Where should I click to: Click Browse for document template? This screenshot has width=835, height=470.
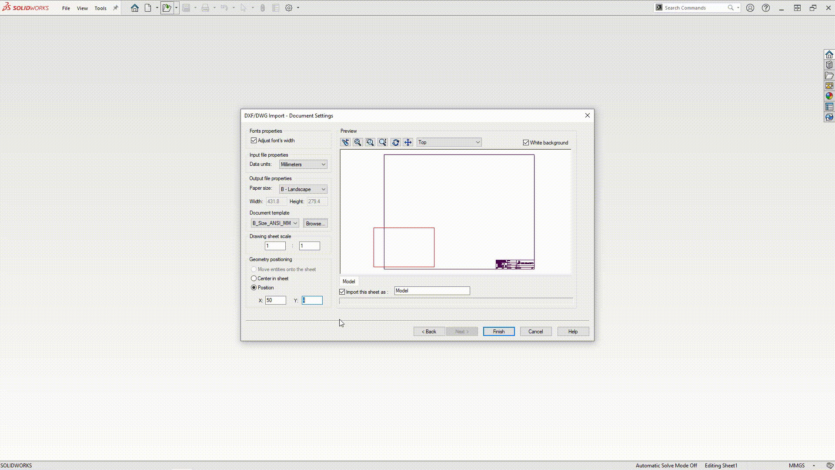click(315, 224)
